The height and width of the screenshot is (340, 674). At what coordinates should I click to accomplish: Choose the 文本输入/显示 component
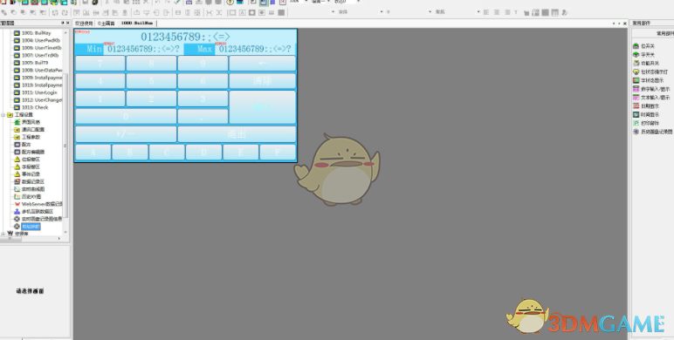click(651, 98)
